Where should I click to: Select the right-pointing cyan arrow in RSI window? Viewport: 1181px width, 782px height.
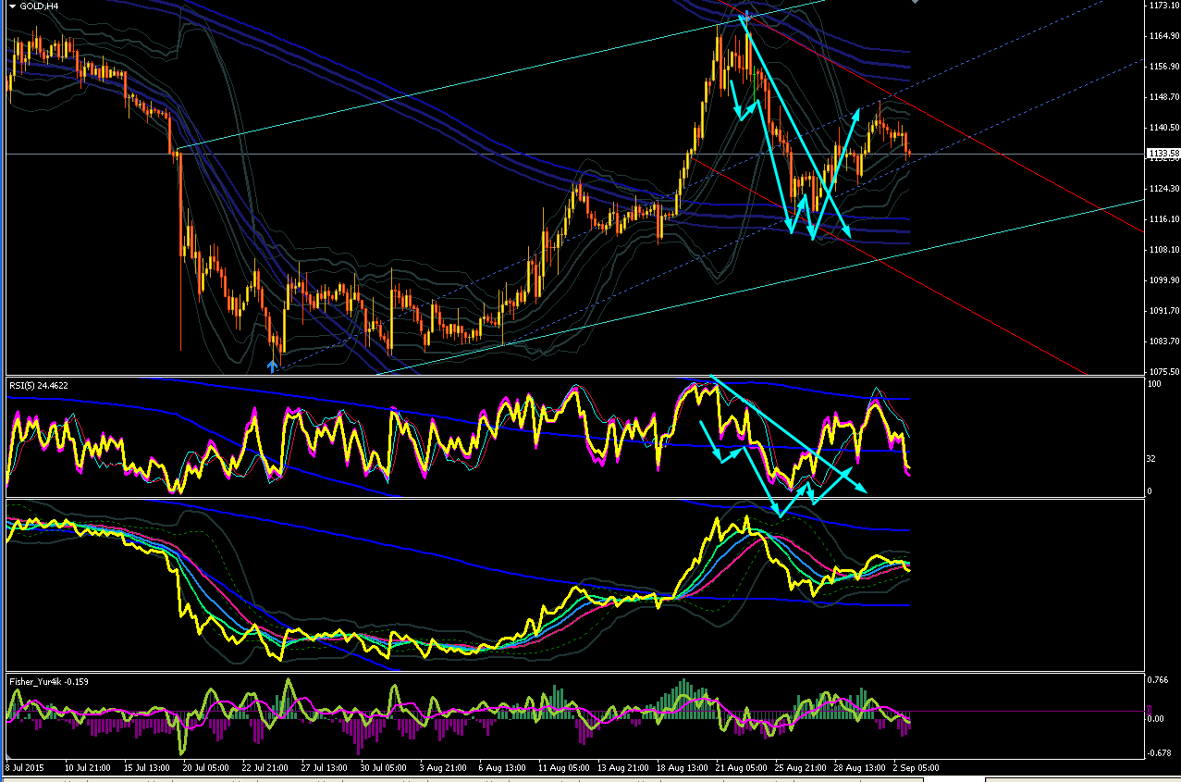(x=840, y=471)
